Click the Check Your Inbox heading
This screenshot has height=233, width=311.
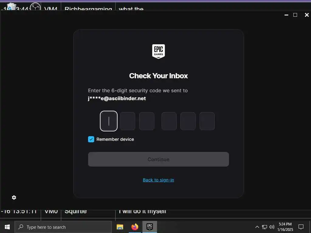click(x=159, y=76)
